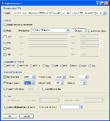Maximize the stream output dialog
The image size is (110, 121).
102,3
